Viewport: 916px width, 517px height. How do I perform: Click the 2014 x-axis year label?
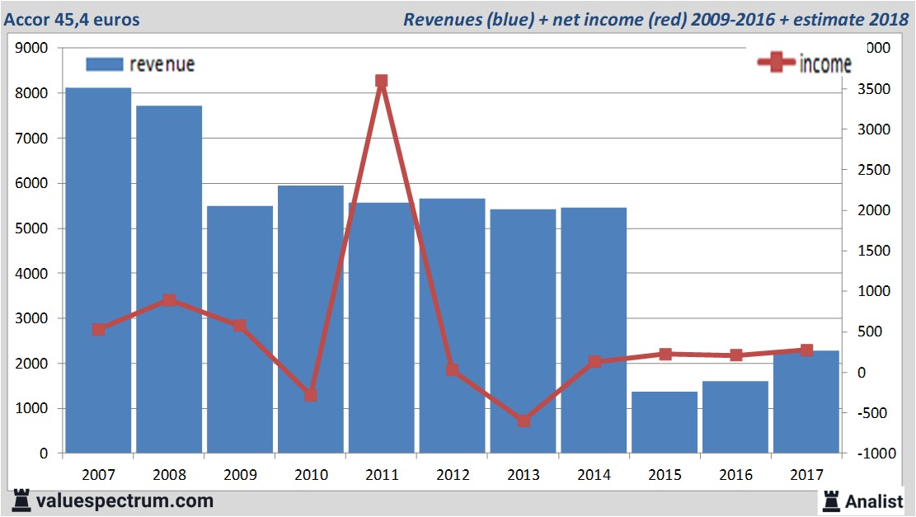tap(594, 475)
